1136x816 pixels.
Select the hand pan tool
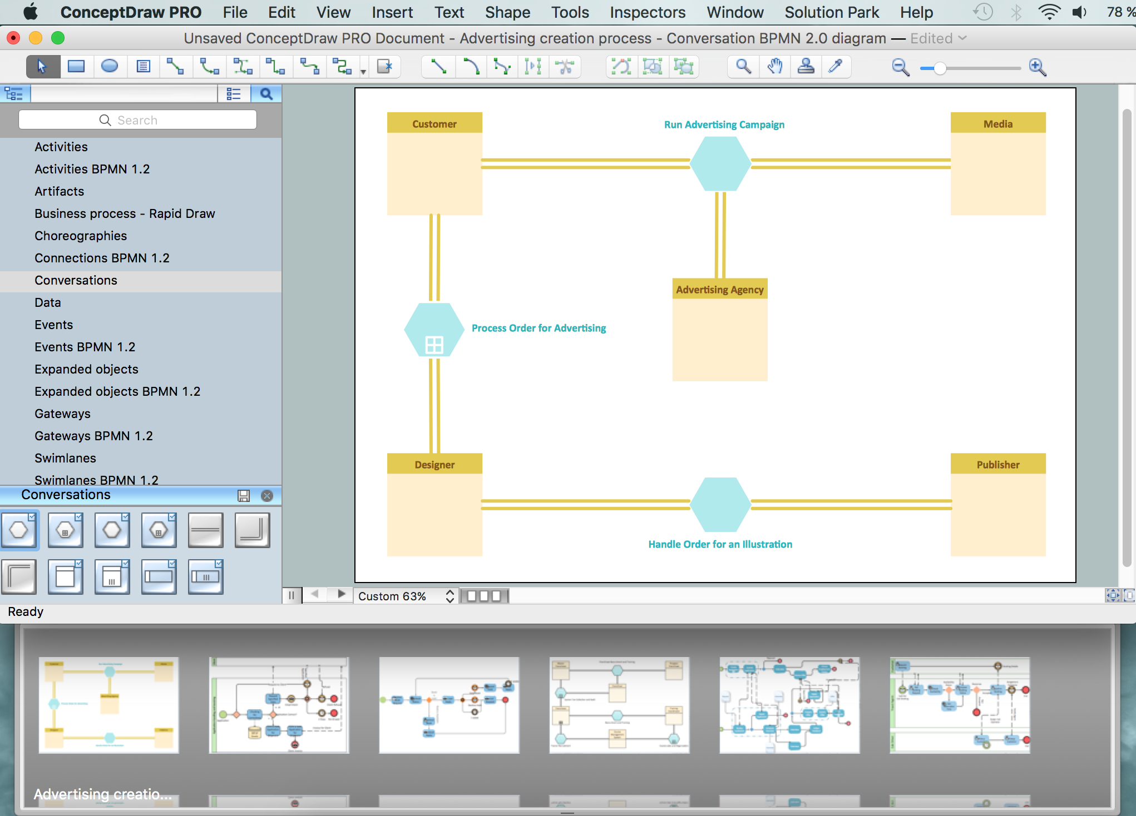click(776, 66)
